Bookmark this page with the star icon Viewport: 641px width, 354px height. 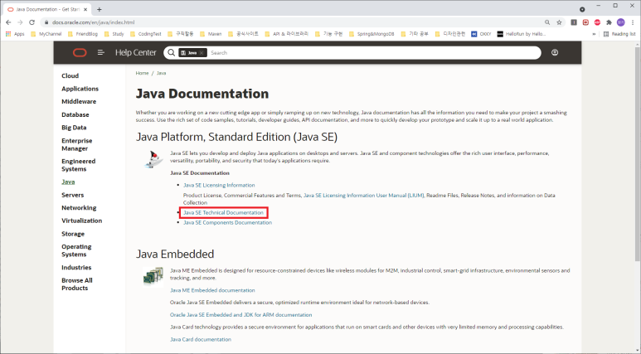pyautogui.click(x=559, y=22)
